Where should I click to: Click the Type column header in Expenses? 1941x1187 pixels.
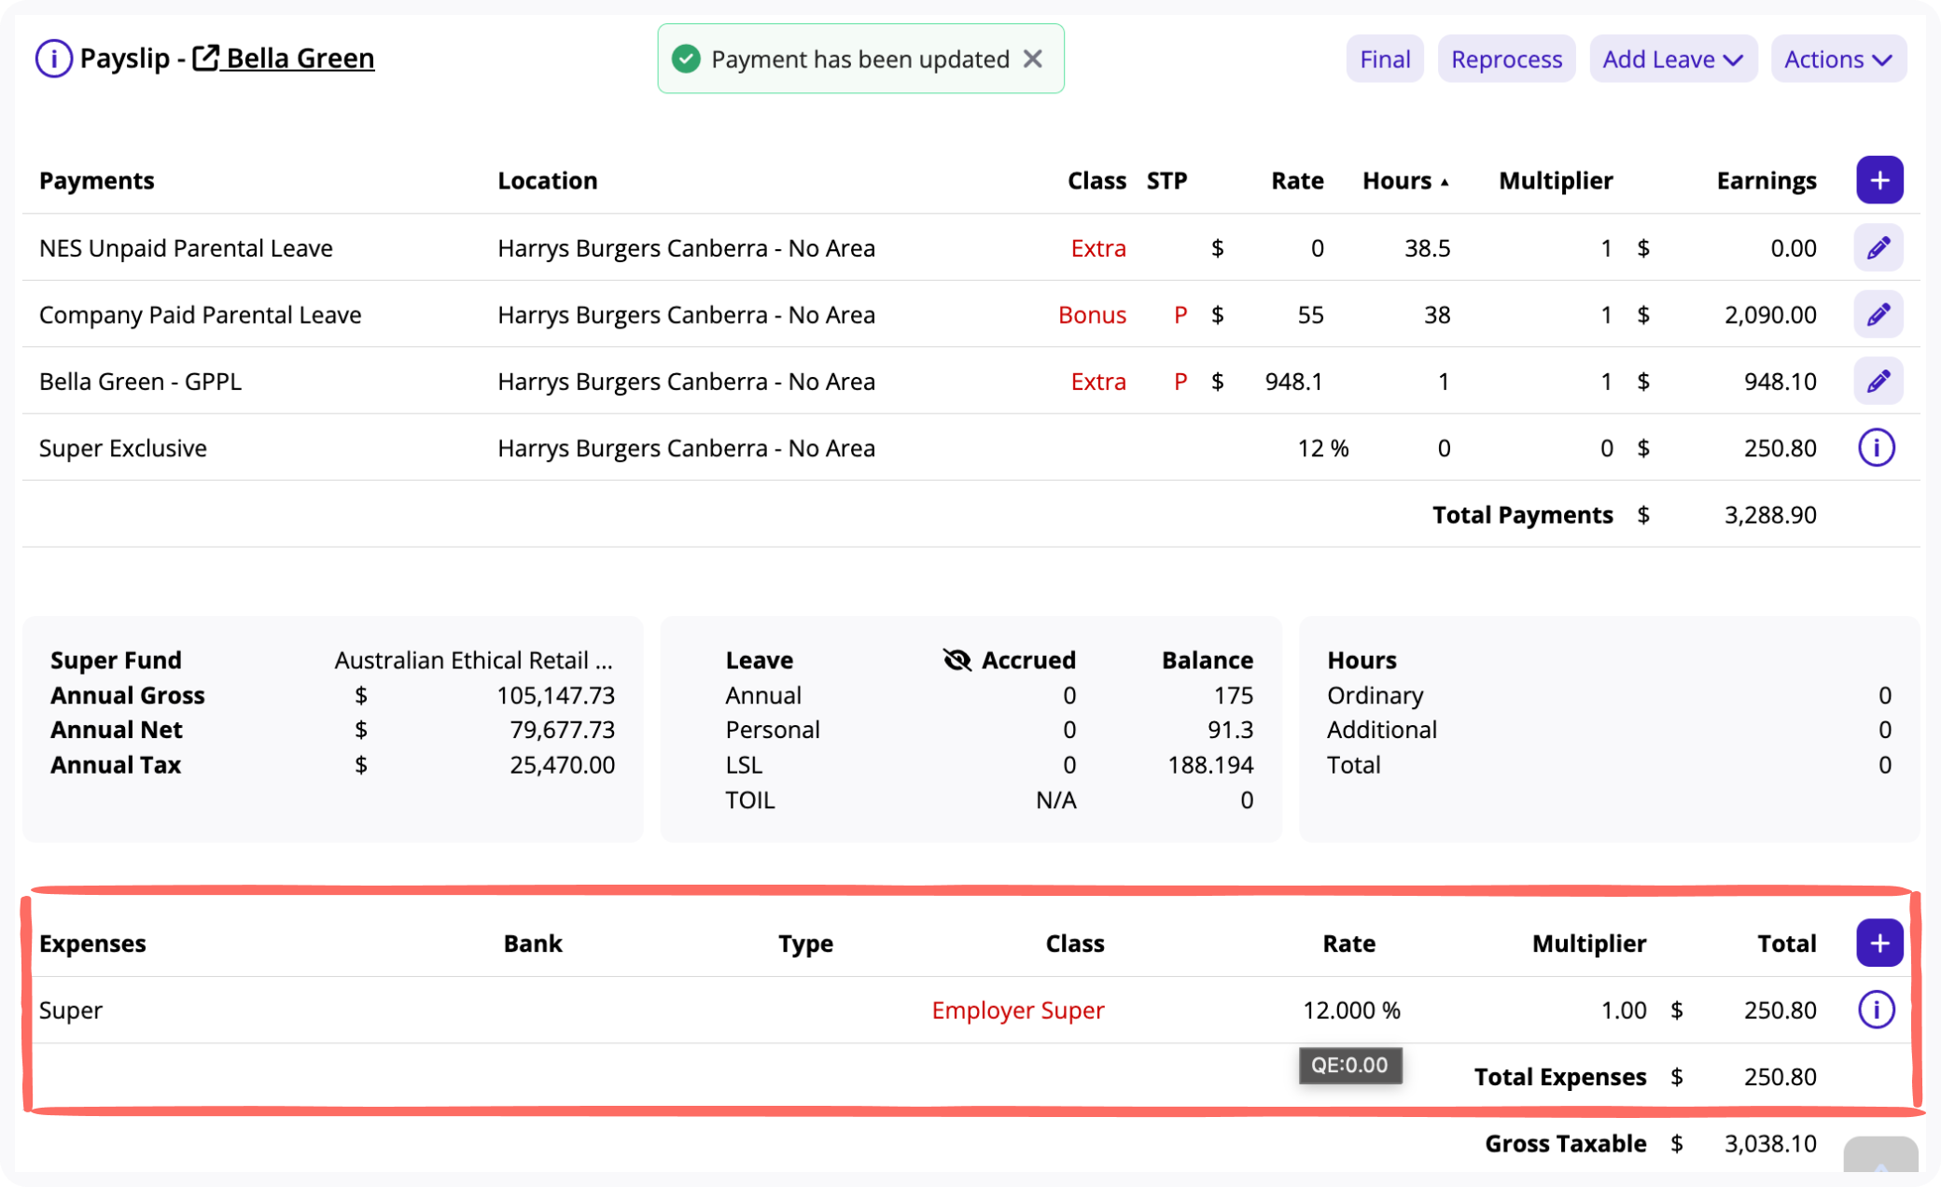805,943
